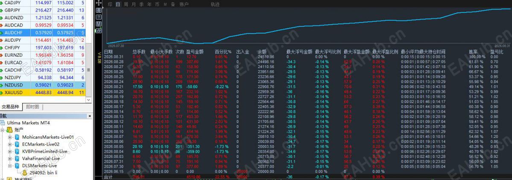Click the up arrow icon beside GBPJPY
Image resolution: width=512 pixels, height=180 pixels.
pos(2,10)
